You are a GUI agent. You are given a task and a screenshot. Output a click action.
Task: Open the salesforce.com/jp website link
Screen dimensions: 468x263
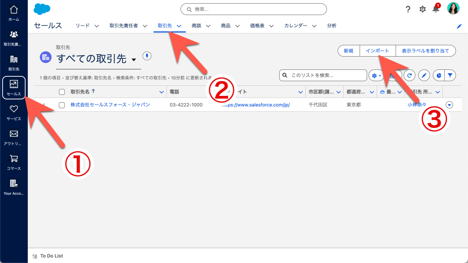(255, 105)
